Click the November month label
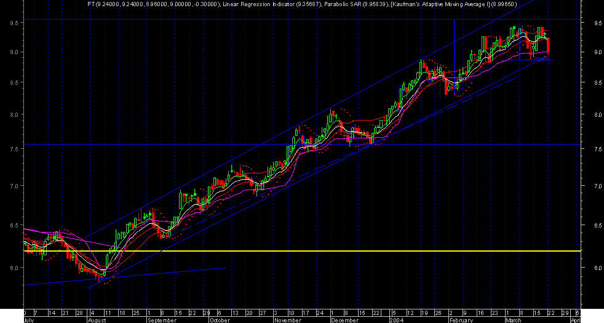Viewport: 604px width, 323px height. 287,320
